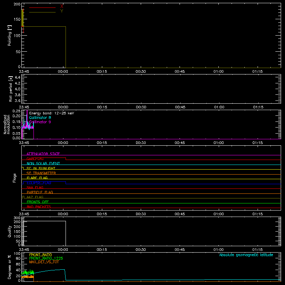
Task: Click the orange MAX_DET_VS_TOT legend label
Action: tap(44, 262)
